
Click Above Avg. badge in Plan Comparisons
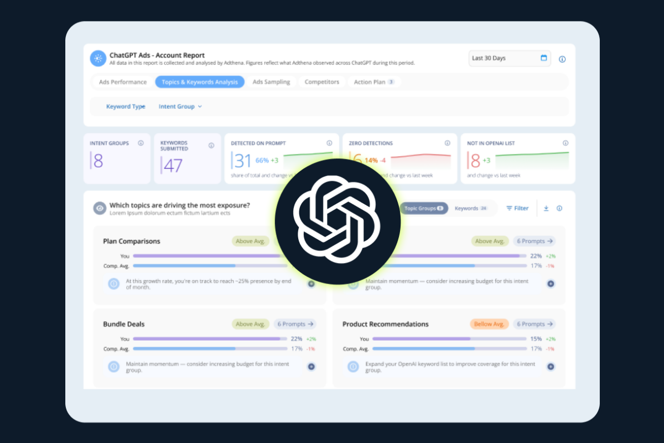point(251,241)
